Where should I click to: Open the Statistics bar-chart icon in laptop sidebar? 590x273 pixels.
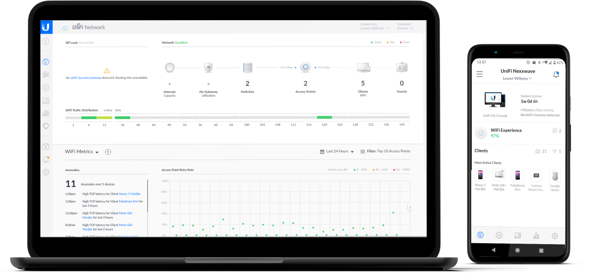click(x=46, y=113)
